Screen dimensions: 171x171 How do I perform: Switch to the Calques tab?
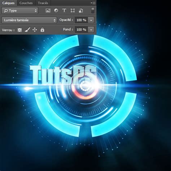(x=8, y=3)
